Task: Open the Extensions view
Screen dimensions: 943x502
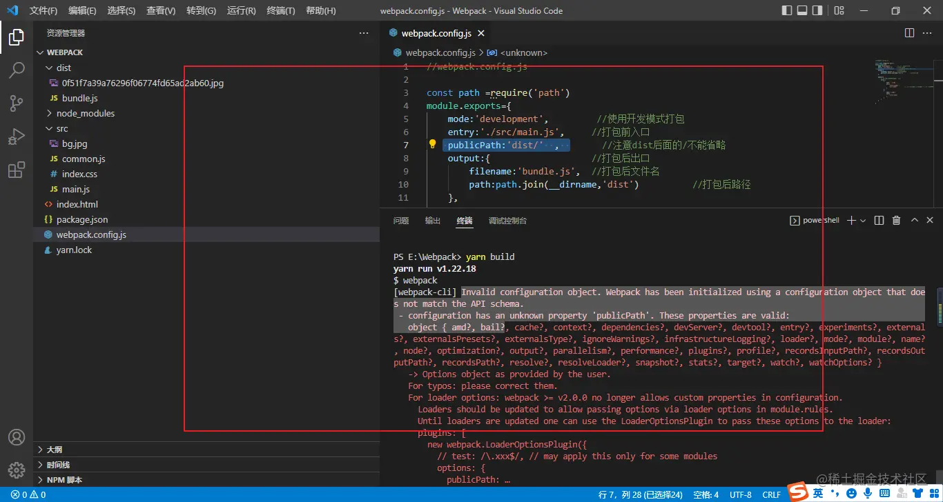Action: click(x=17, y=170)
